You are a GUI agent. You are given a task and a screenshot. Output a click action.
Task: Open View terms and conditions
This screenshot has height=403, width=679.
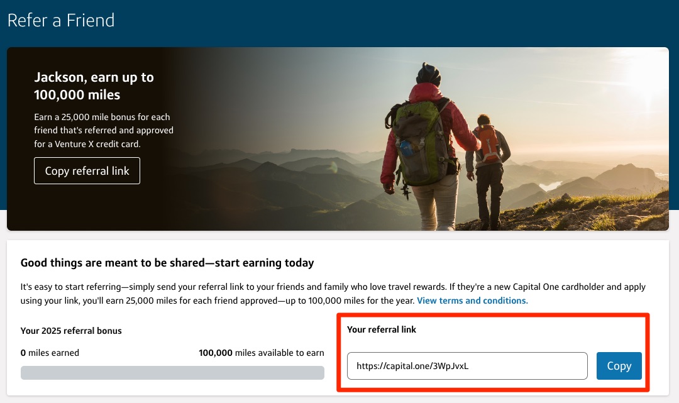[x=472, y=301]
